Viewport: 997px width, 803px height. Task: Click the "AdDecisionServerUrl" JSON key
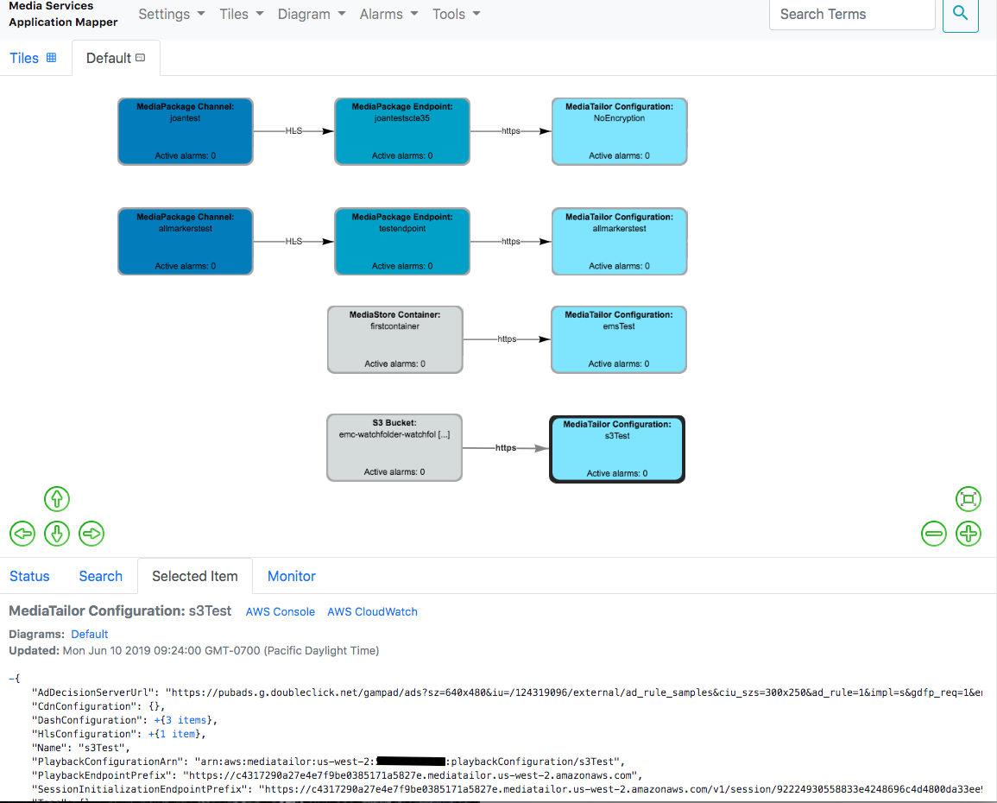click(x=93, y=692)
